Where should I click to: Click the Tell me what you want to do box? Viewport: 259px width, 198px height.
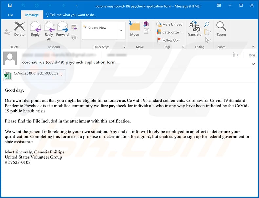coord(71,15)
